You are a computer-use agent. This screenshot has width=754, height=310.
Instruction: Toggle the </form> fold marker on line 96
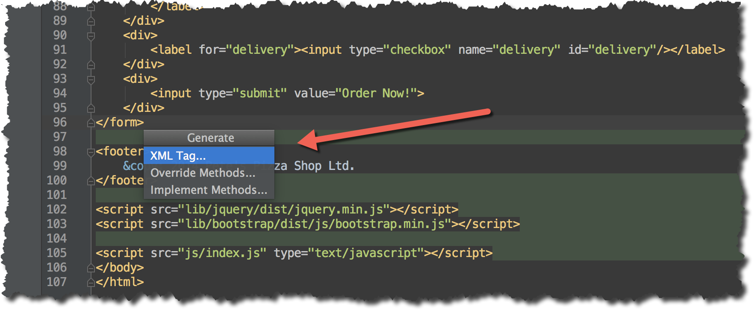click(x=91, y=123)
